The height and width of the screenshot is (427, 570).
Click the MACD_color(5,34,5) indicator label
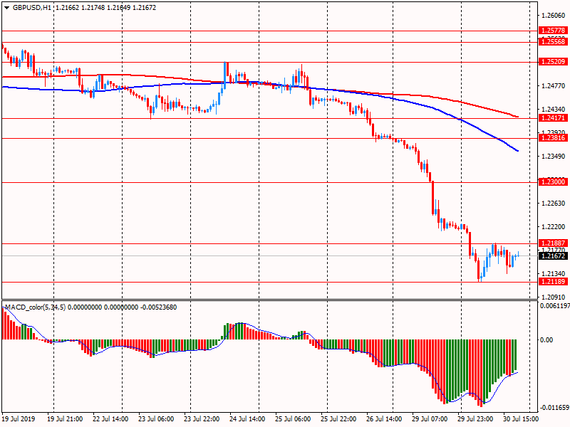click(x=35, y=307)
